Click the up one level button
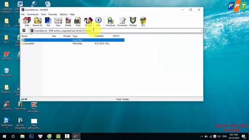Screen dimensions: 249x140 click(24, 30)
